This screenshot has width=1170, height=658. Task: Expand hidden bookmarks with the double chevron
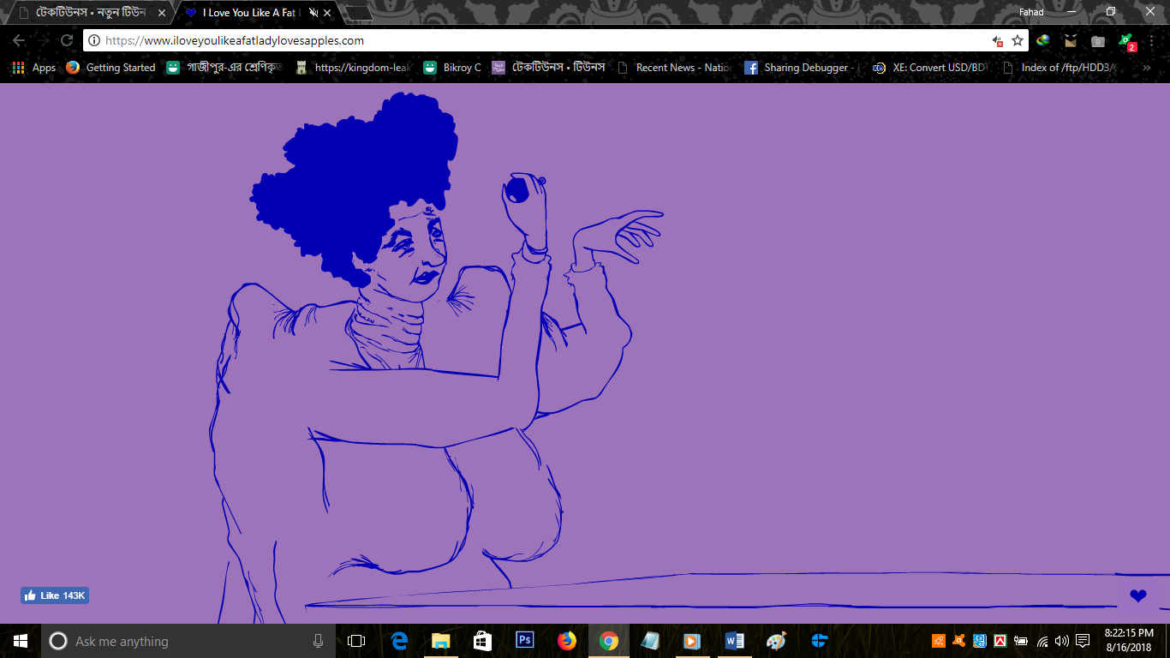click(1147, 68)
